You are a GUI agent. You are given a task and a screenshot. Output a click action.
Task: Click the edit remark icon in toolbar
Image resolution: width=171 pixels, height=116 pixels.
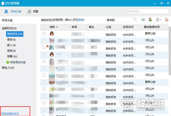click(x=143, y=20)
